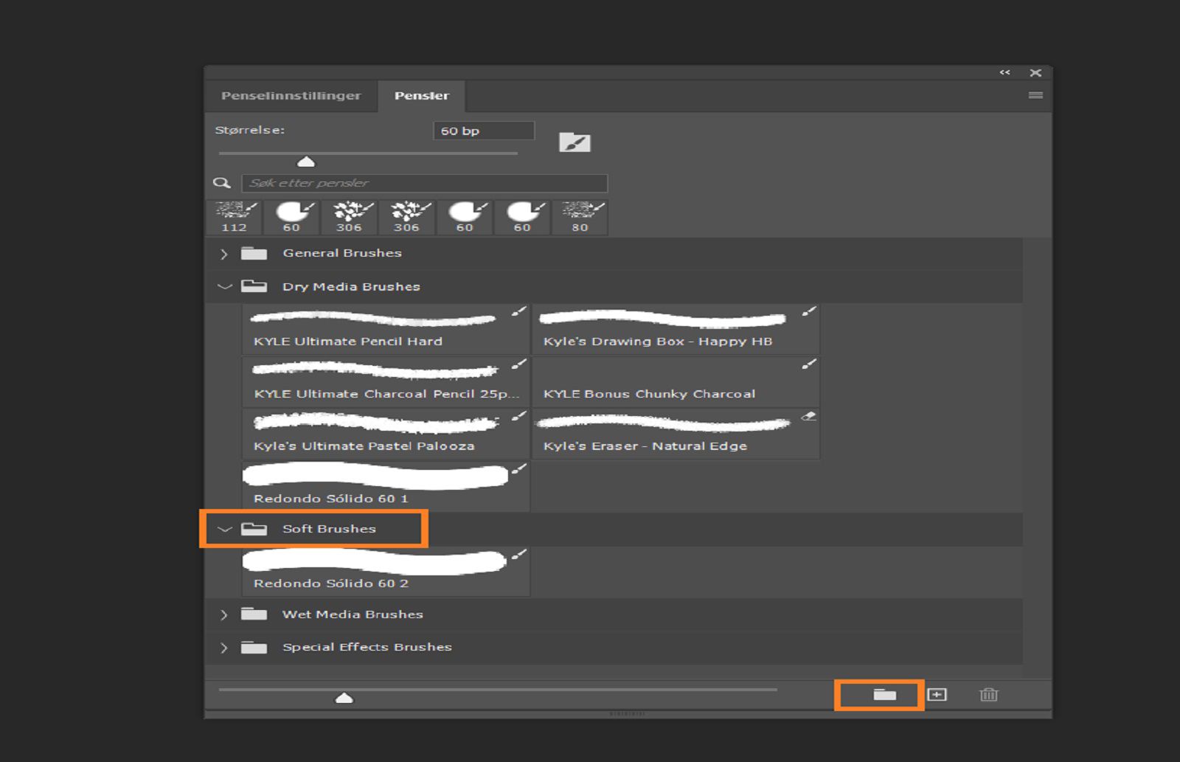Choose Kyle's Ultimate Pastel Palooza brush
This screenshot has height=762, width=1180.
[386, 434]
